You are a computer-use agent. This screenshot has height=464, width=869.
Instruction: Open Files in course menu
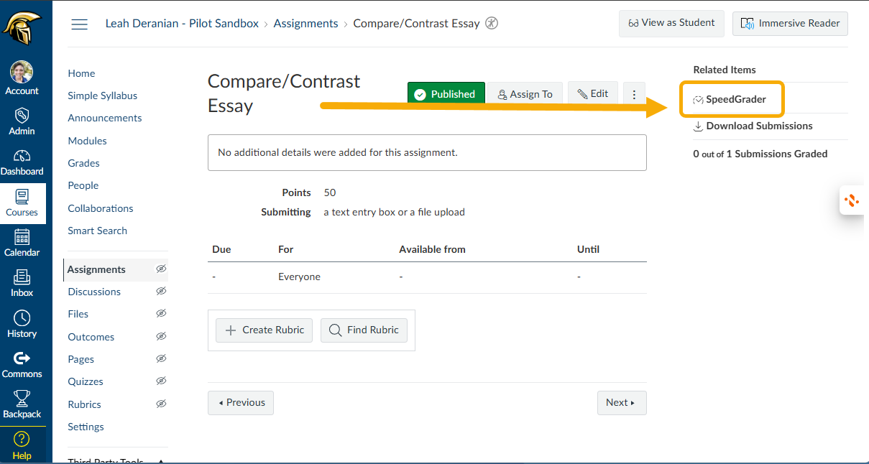(x=78, y=314)
